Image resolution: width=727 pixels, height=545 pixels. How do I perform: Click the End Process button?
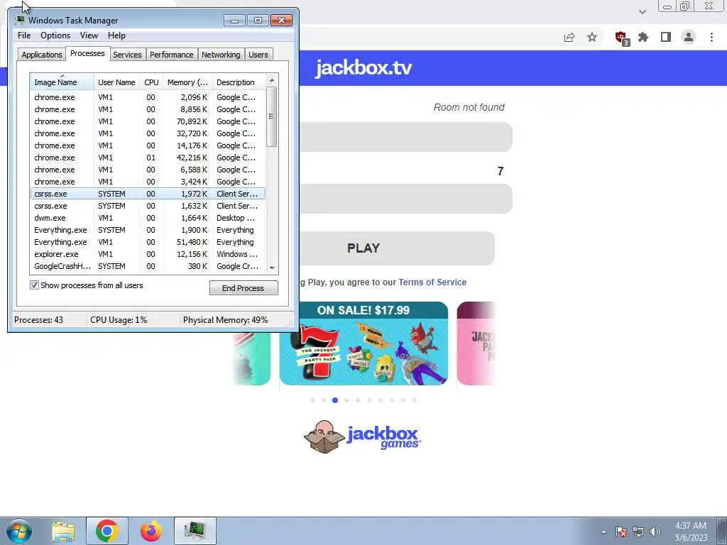tap(244, 288)
